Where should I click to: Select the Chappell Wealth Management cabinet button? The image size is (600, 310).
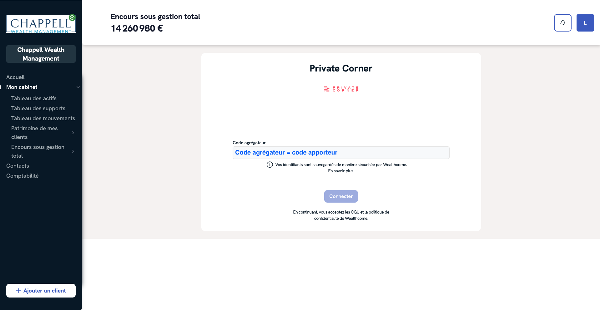tap(41, 54)
